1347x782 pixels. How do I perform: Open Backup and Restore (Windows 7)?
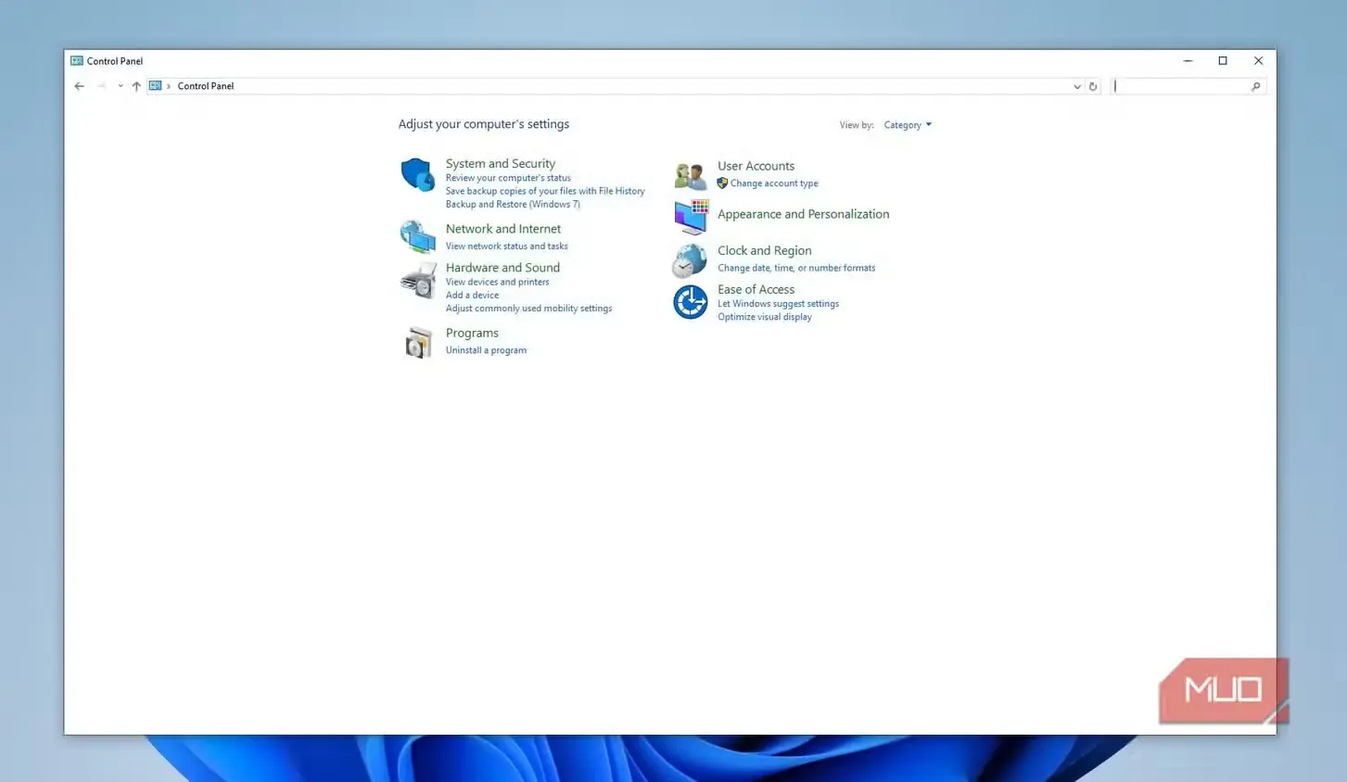tap(513, 204)
